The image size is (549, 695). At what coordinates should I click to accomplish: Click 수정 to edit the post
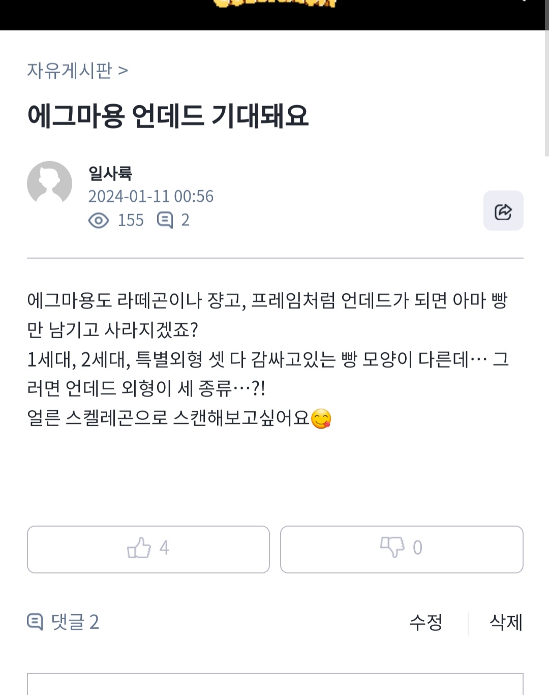point(426,622)
